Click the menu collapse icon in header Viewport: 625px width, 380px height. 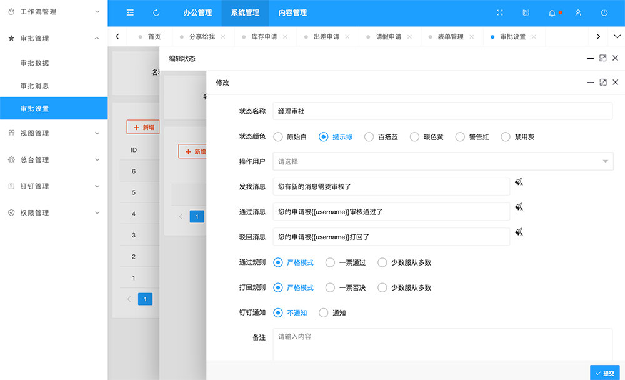click(130, 12)
